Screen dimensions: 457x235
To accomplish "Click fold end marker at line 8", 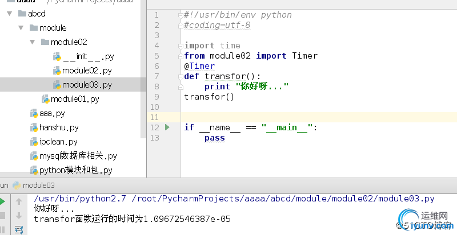I will point(181,87).
